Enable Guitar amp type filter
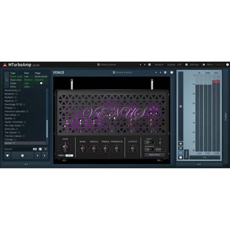The height and width of the screenshot is (230, 230). coord(16,76)
